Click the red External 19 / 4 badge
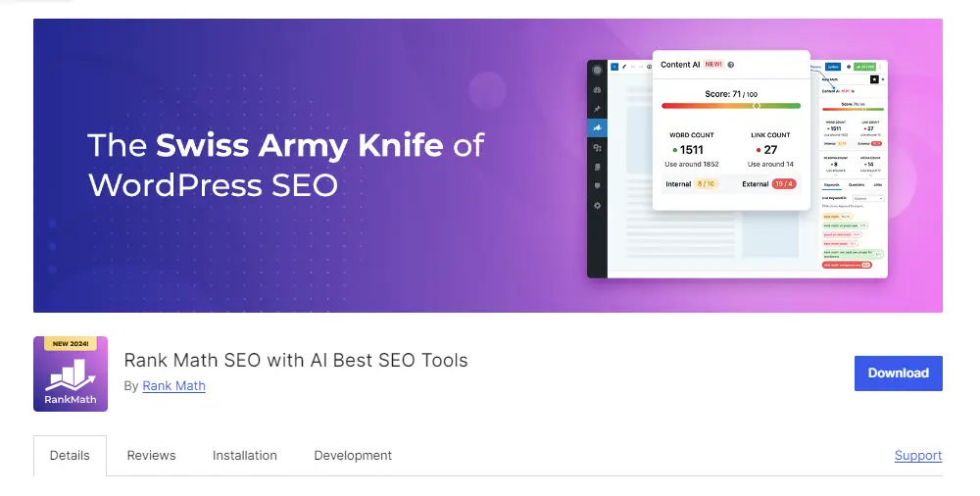Viewport: 980px width, 496px height. tap(784, 184)
